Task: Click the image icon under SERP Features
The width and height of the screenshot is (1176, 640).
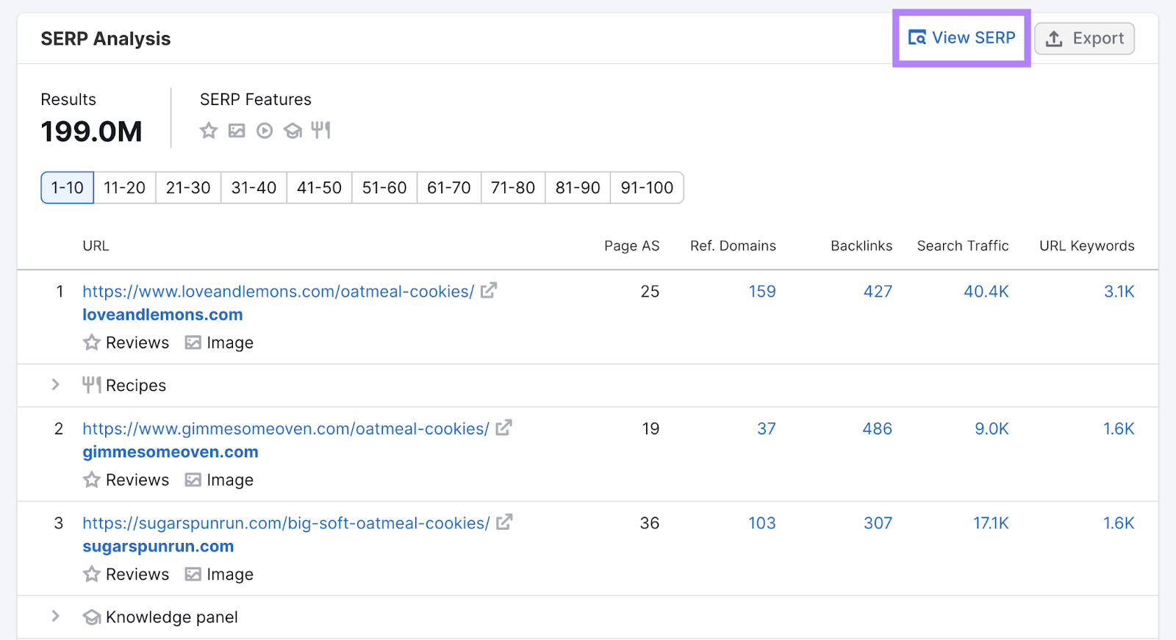Action: tap(237, 131)
